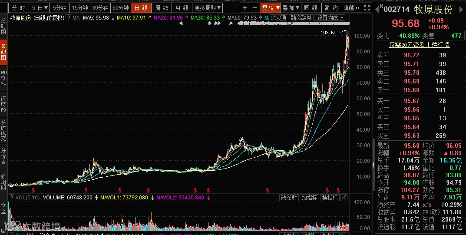Click the rightmost red $ marker under chart

338,190
